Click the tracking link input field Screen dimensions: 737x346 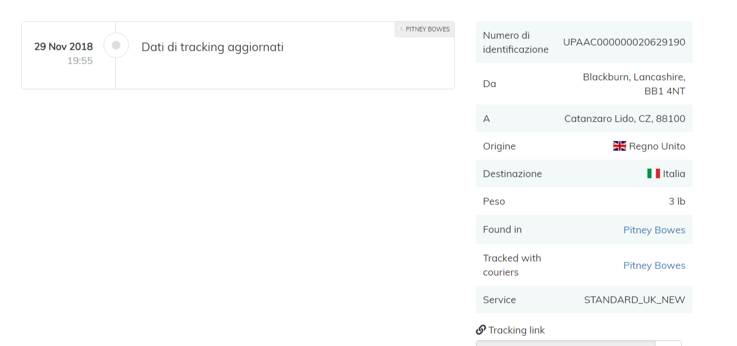tap(565, 343)
